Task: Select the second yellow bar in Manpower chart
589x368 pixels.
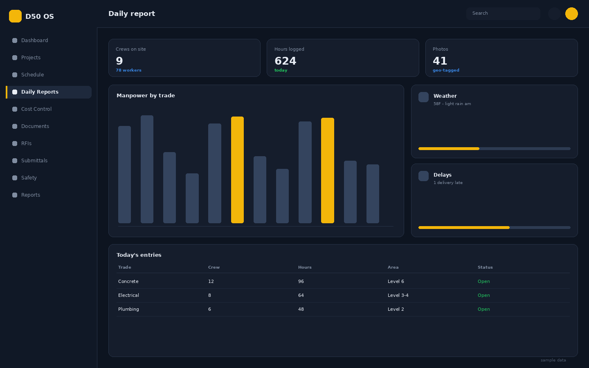Action: [x=328, y=171]
